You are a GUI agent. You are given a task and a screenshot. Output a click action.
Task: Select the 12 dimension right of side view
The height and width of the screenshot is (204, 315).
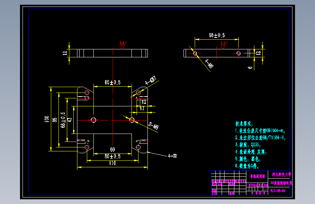click(x=259, y=53)
